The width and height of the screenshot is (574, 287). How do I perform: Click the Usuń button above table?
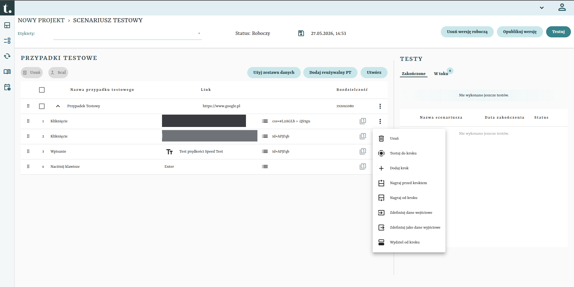pos(32,73)
